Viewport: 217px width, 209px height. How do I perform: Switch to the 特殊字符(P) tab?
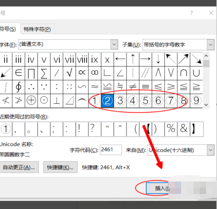(37, 29)
